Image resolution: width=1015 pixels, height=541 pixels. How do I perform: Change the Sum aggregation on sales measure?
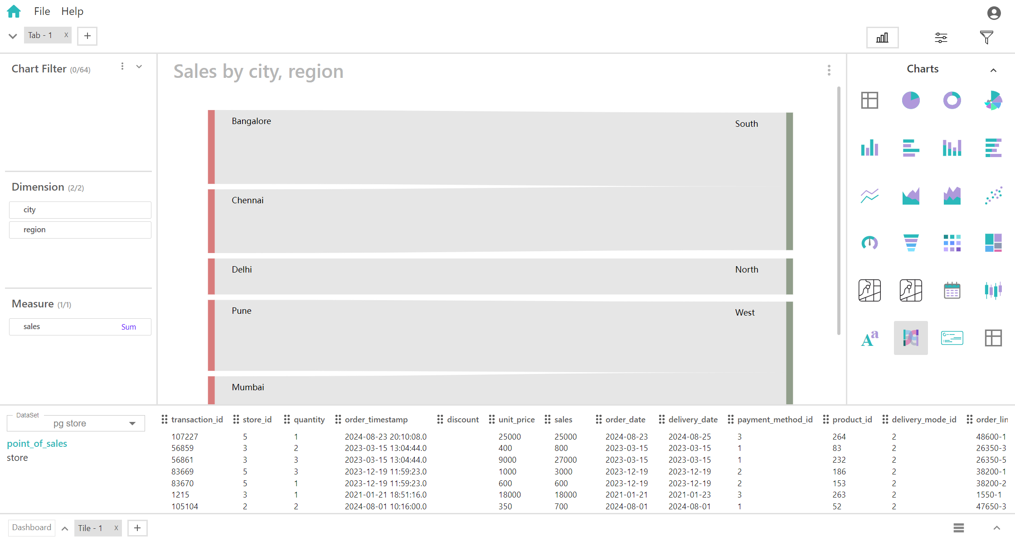pos(128,327)
